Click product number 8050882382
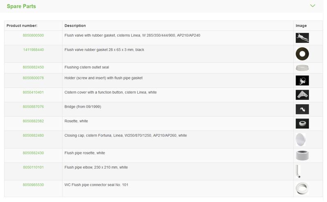Screen dimensions: 327x202 point(33,121)
